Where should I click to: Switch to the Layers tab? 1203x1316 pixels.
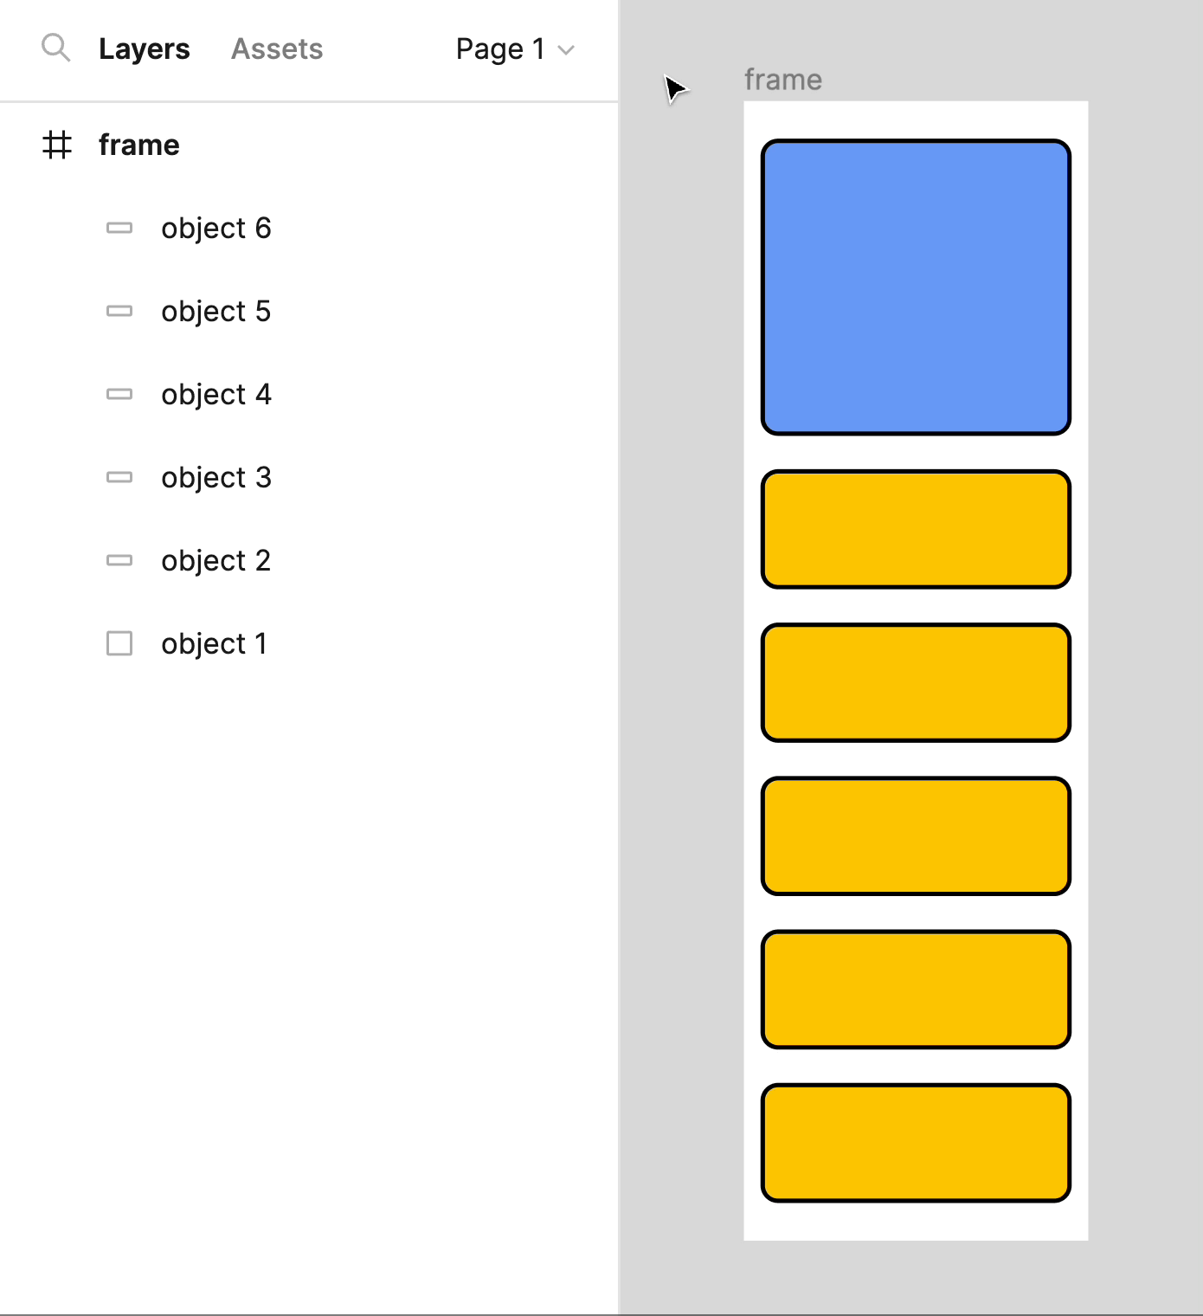[x=144, y=49]
